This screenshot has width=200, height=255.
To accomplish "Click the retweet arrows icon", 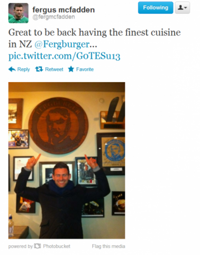I will coord(39,69).
